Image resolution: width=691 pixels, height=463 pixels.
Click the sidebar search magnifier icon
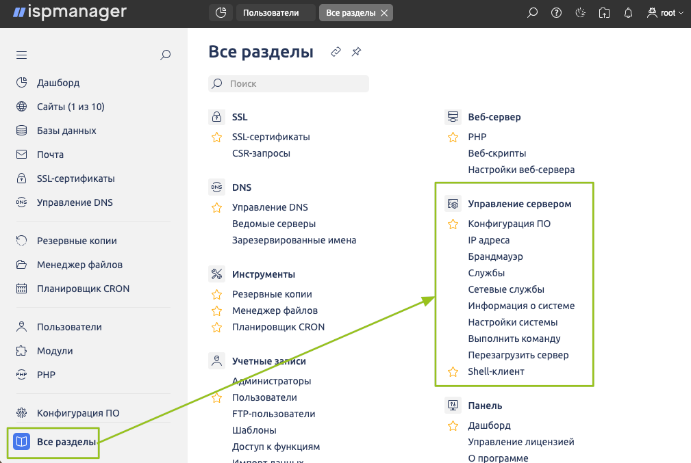[x=165, y=55]
